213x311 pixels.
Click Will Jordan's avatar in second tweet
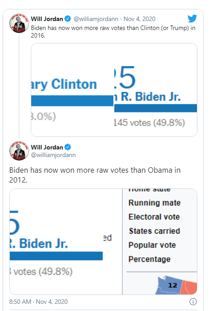point(19,151)
